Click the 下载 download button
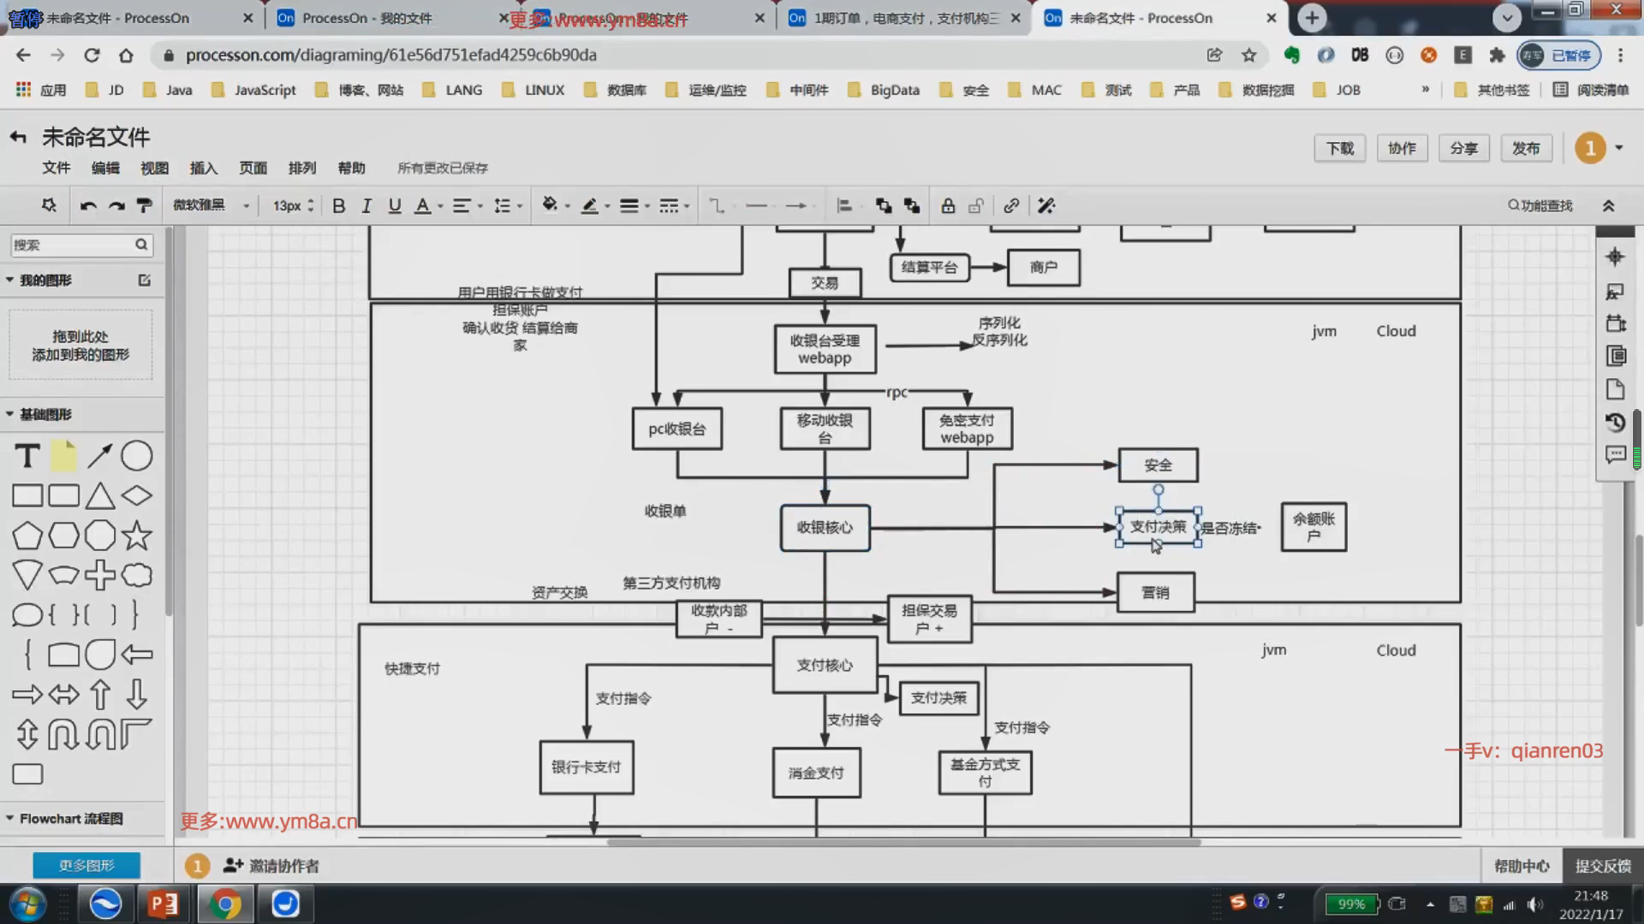This screenshot has width=1644, height=924. click(x=1340, y=148)
